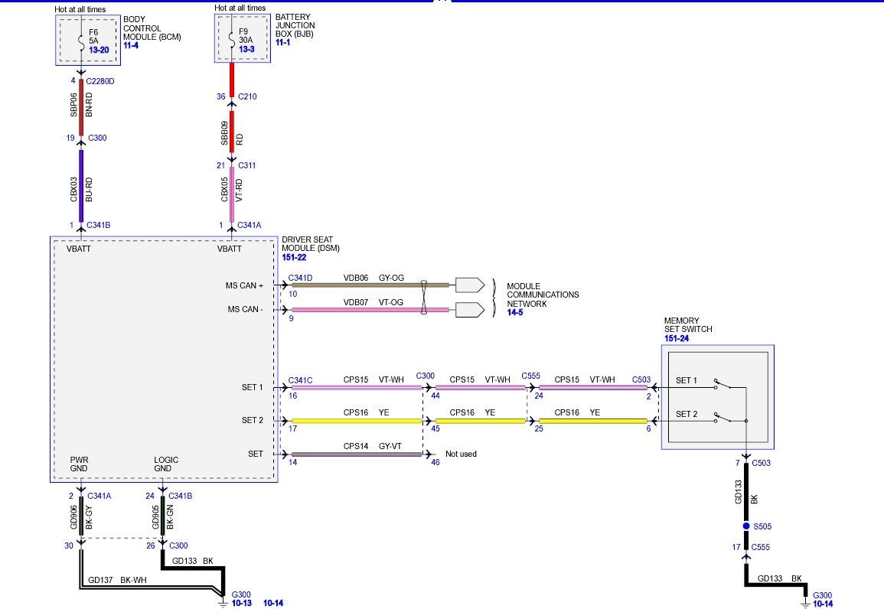
Task: Select the MS CAN - network arrow connector
Action: point(469,310)
